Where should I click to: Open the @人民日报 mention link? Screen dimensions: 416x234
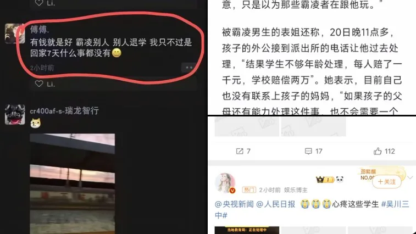point(276,204)
